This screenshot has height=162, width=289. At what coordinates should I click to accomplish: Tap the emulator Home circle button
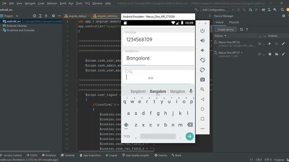(x=202, y=109)
